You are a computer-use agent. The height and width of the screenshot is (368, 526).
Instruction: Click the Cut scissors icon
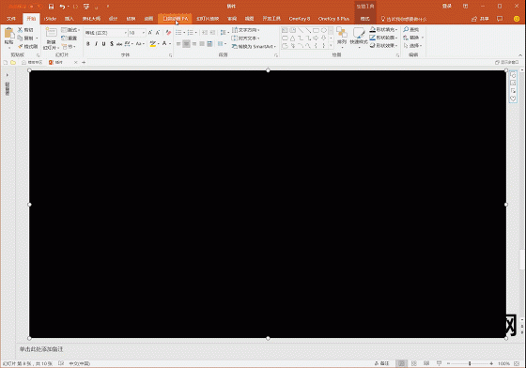(x=20, y=30)
